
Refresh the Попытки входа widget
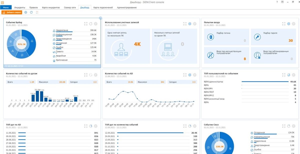pyautogui.click(x=289, y=24)
